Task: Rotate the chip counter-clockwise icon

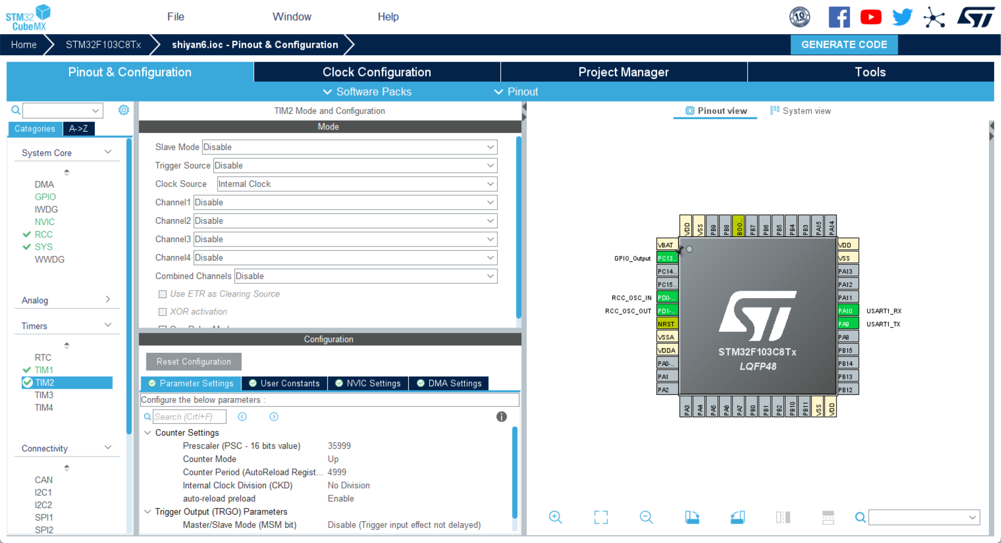Action: coord(738,517)
